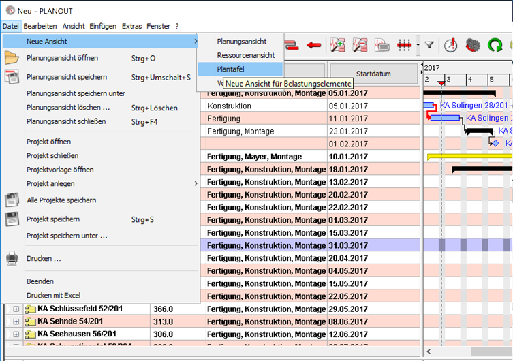Screen dimensions: 513x361
Task: Click the yellow Gantt bar
Action: point(470,157)
